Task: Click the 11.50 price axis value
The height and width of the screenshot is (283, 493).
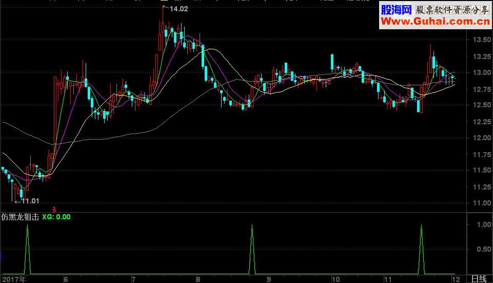Action: (482, 170)
